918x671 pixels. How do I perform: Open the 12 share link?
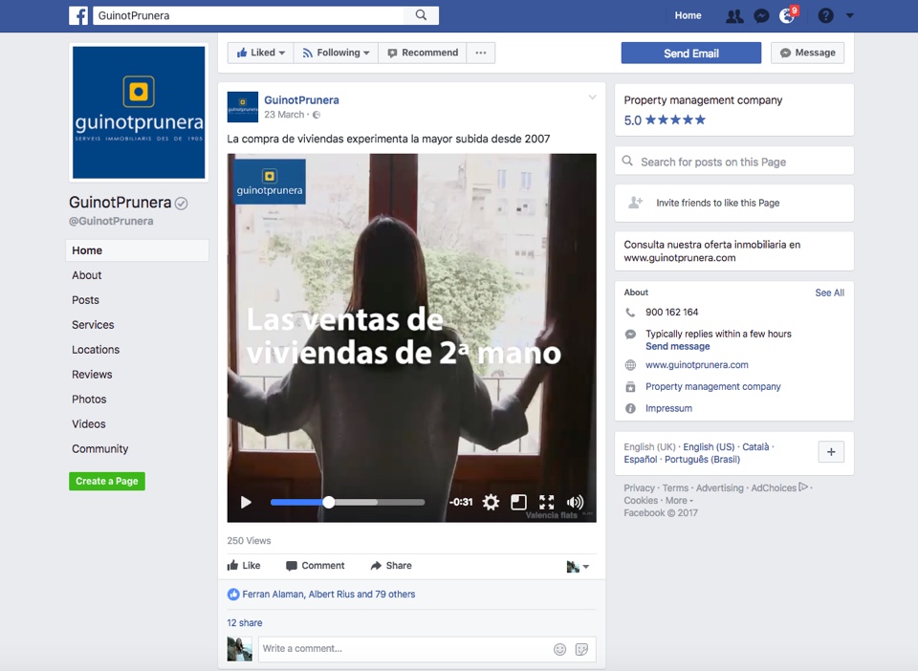pyautogui.click(x=245, y=623)
